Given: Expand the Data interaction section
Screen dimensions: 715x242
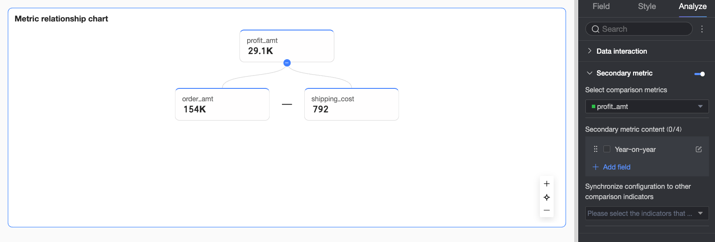Looking at the screenshot, I should 590,51.
